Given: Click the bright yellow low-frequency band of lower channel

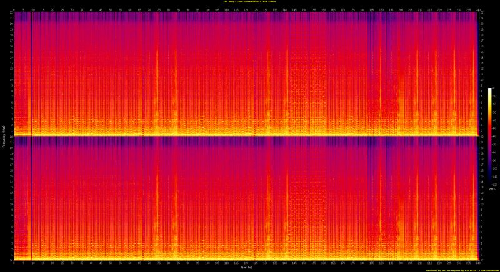Looking at the screenshot, I should [x=246, y=256].
